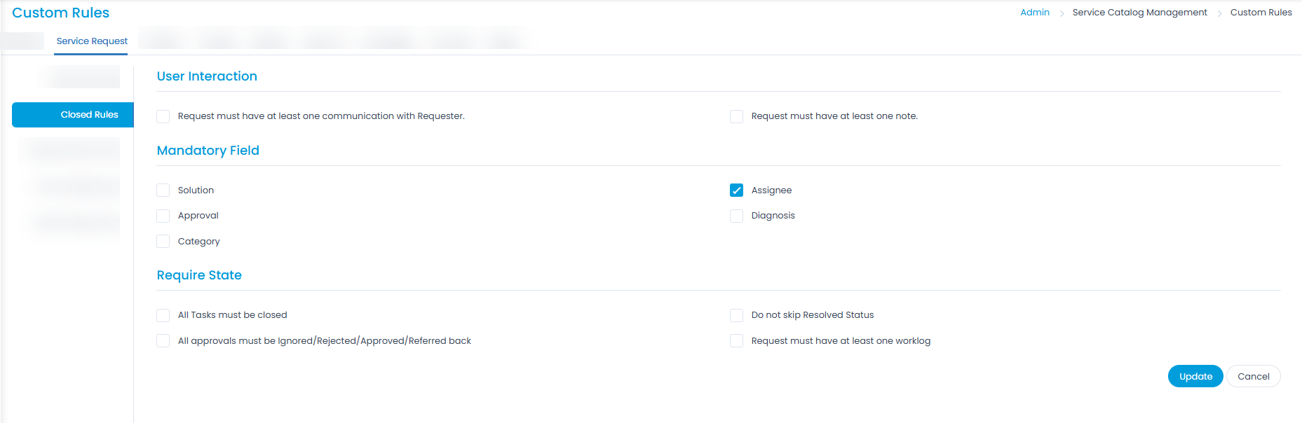Go to Admin via breadcrumb
Image resolution: width=1302 pixels, height=423 pixels.
click(1035, 13)
